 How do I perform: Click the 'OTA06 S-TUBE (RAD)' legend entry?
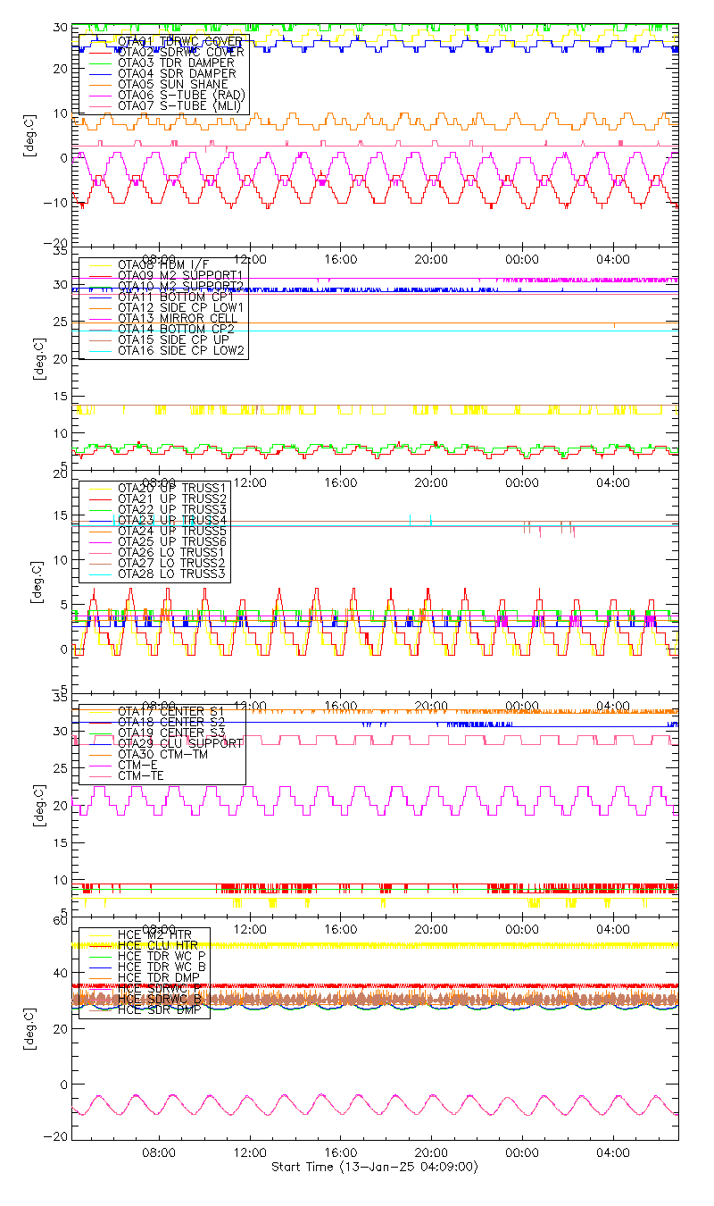point(181,95)
